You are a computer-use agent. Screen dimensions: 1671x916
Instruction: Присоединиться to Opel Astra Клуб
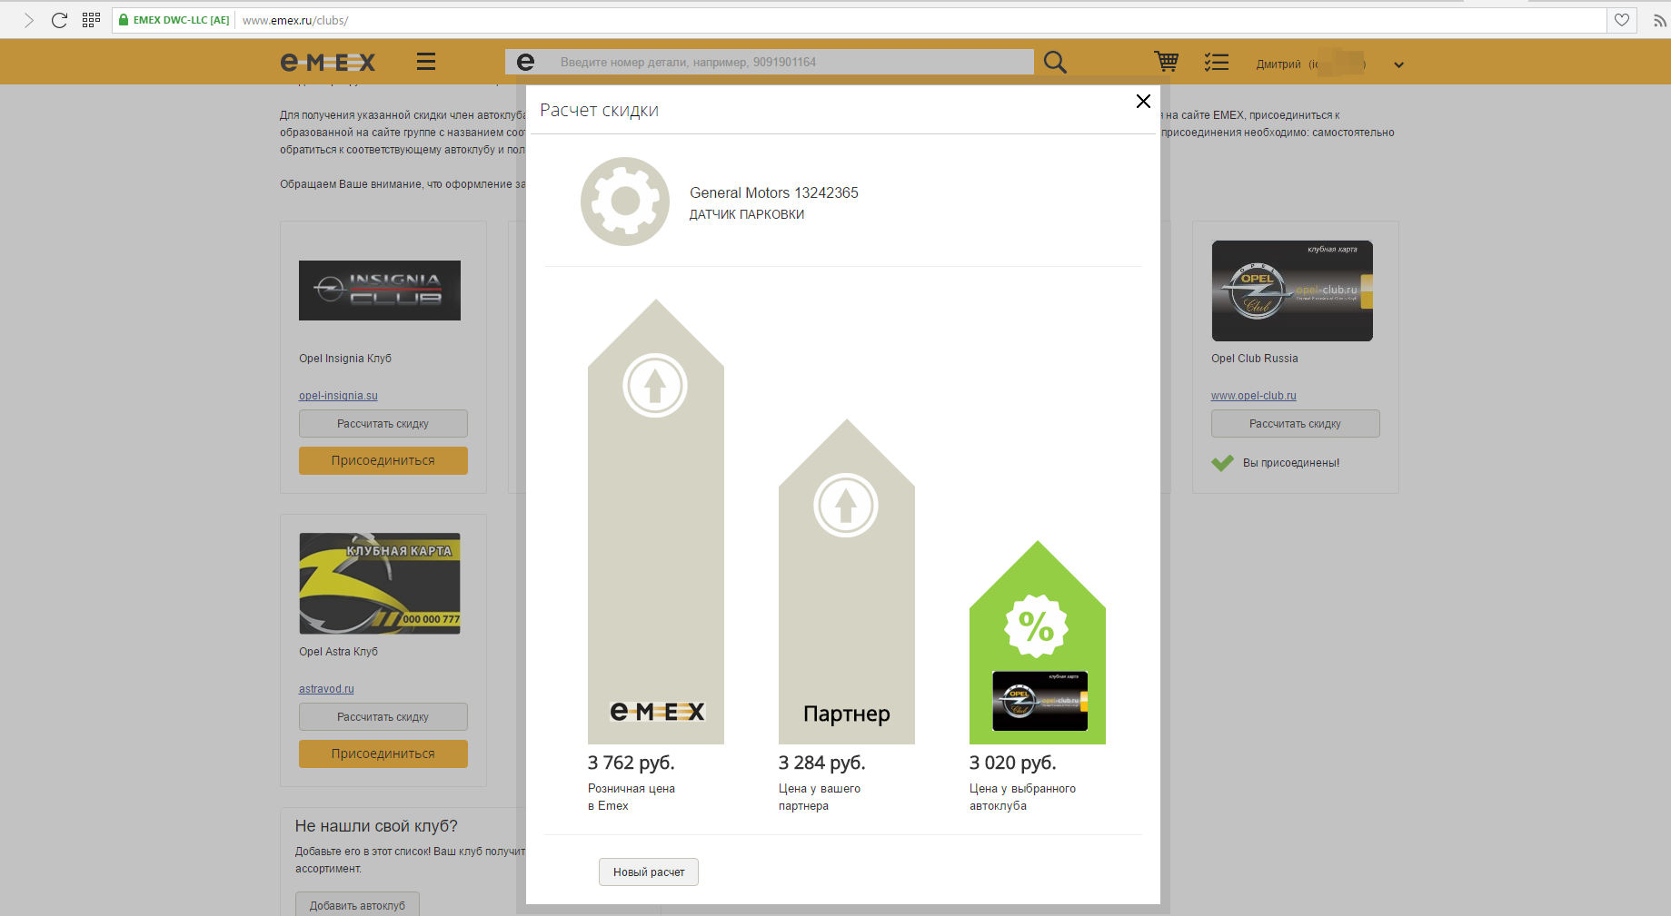383,753
